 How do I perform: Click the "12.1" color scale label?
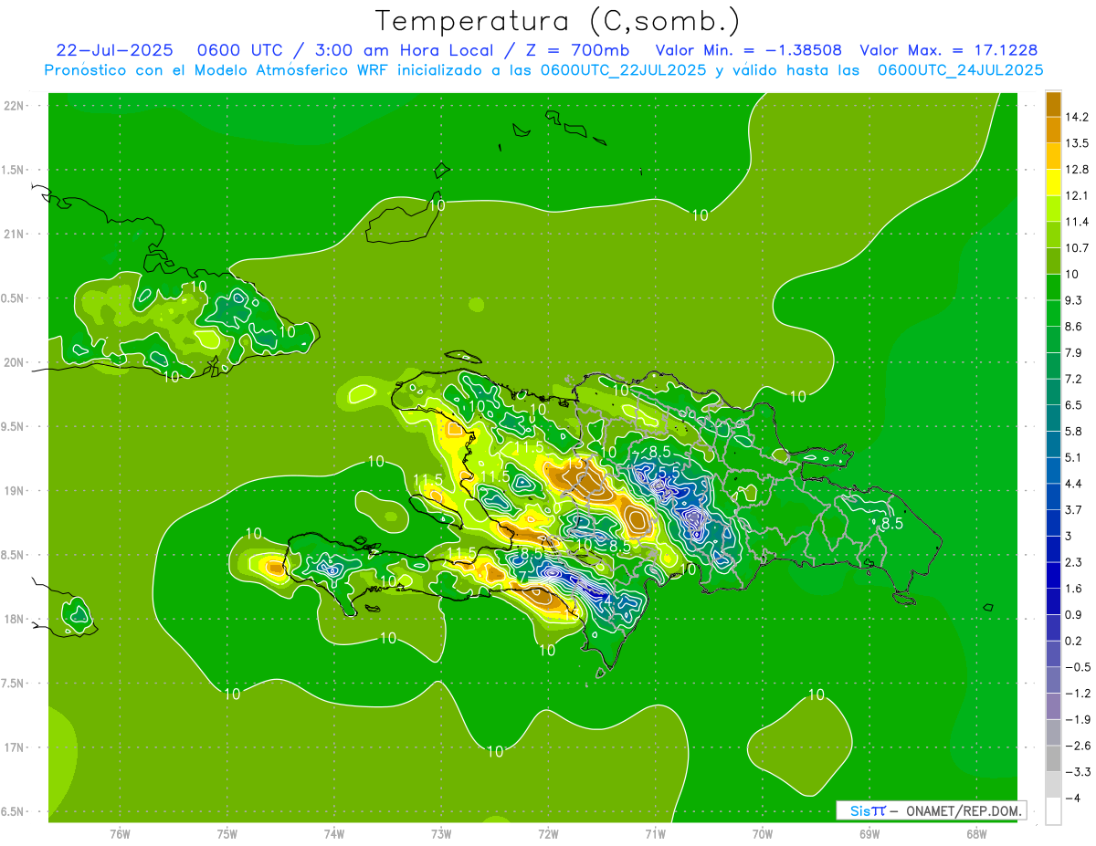point(1079,195)
